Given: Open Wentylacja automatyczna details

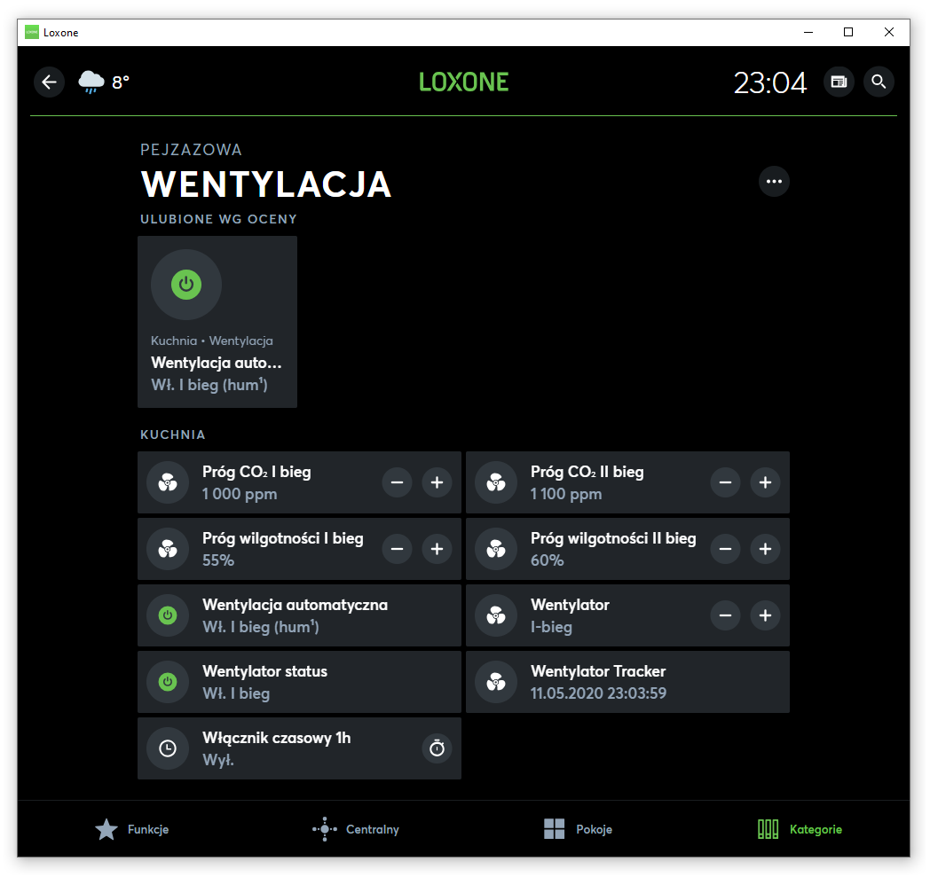Looking at the screenshot, I should (x=300, y=615).
